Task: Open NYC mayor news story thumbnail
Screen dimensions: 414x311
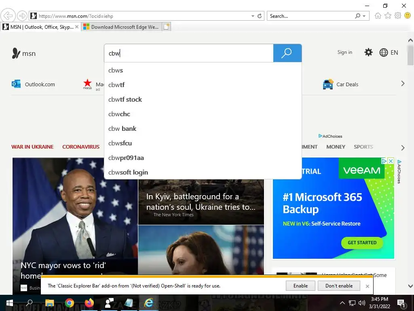Action: [75, 217]
